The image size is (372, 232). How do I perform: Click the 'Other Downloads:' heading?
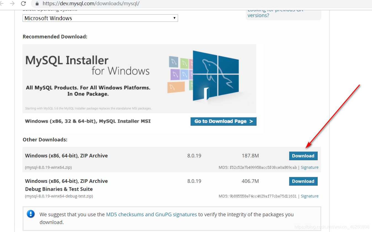point(45,140)
